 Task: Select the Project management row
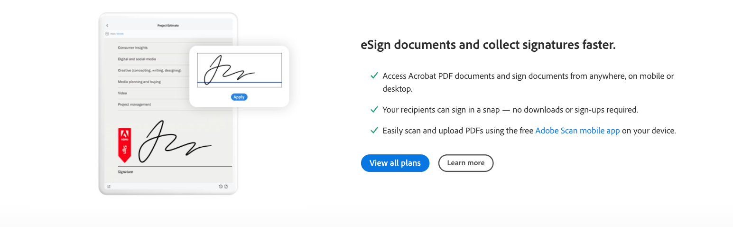[135, 104]
